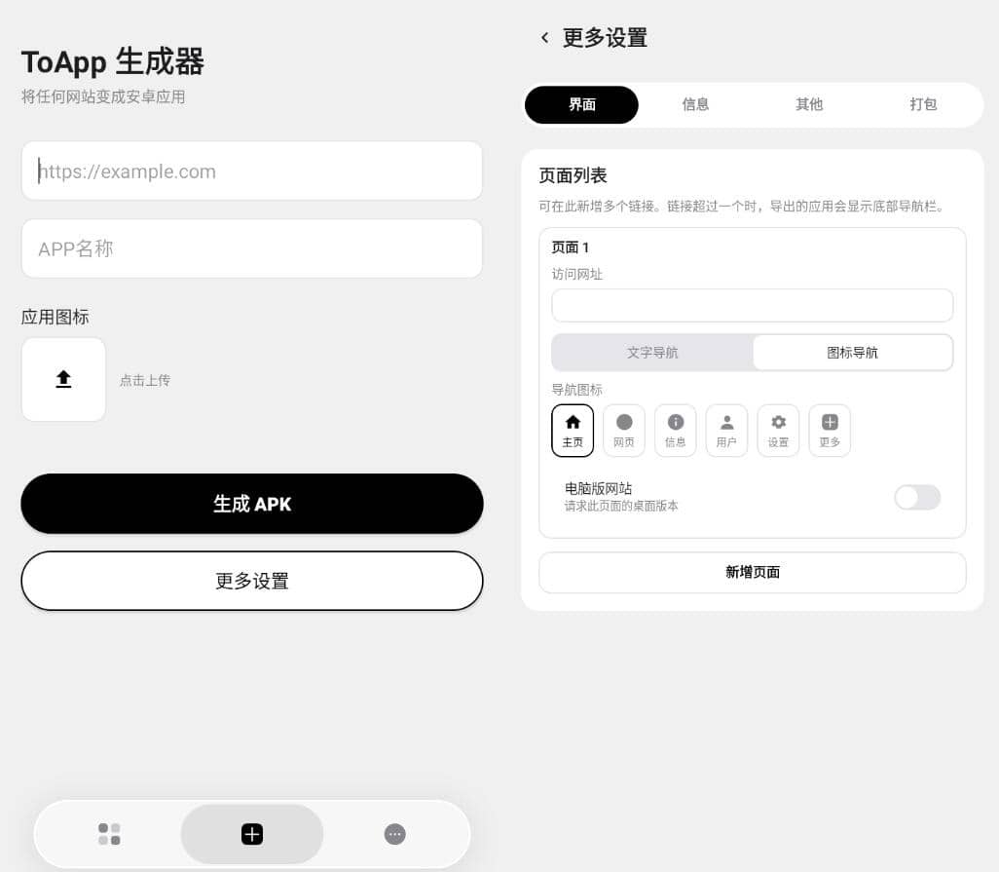The height and width of the screenshot is (872, 999).
Task: Choose the 更多 plus navigation icon
Action: (x=830, y=430)
